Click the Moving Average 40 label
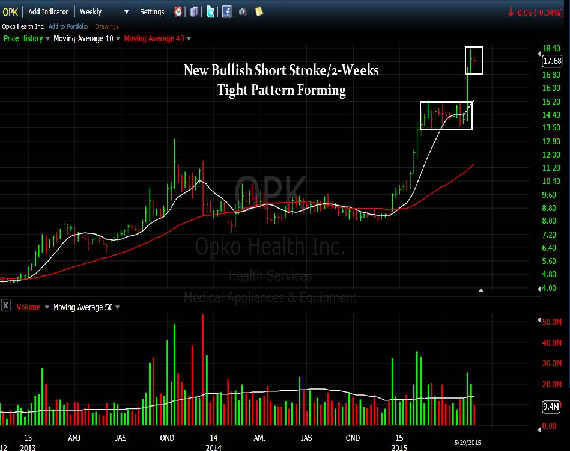 pos(154,38)
